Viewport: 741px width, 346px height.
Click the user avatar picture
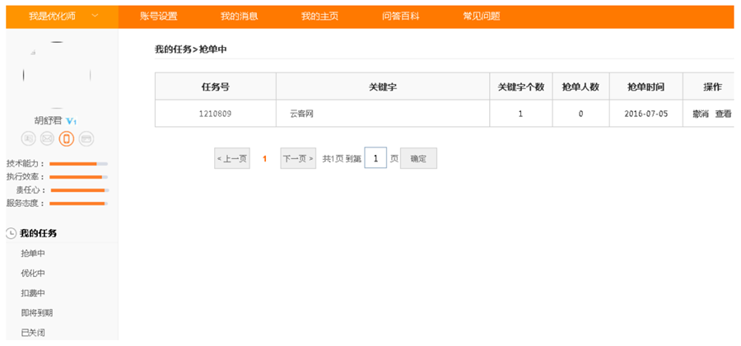(58, 76)
